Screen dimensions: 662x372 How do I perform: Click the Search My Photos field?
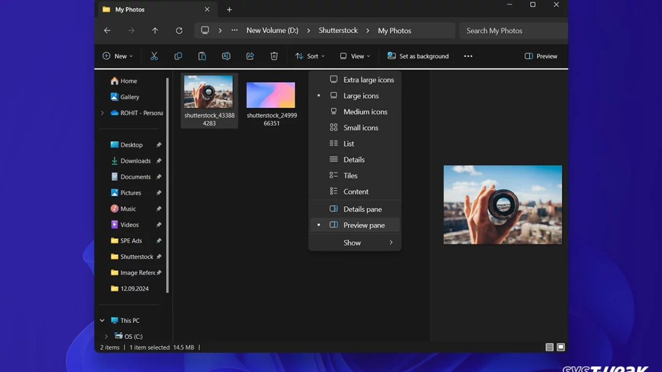(x=514, y=30)
